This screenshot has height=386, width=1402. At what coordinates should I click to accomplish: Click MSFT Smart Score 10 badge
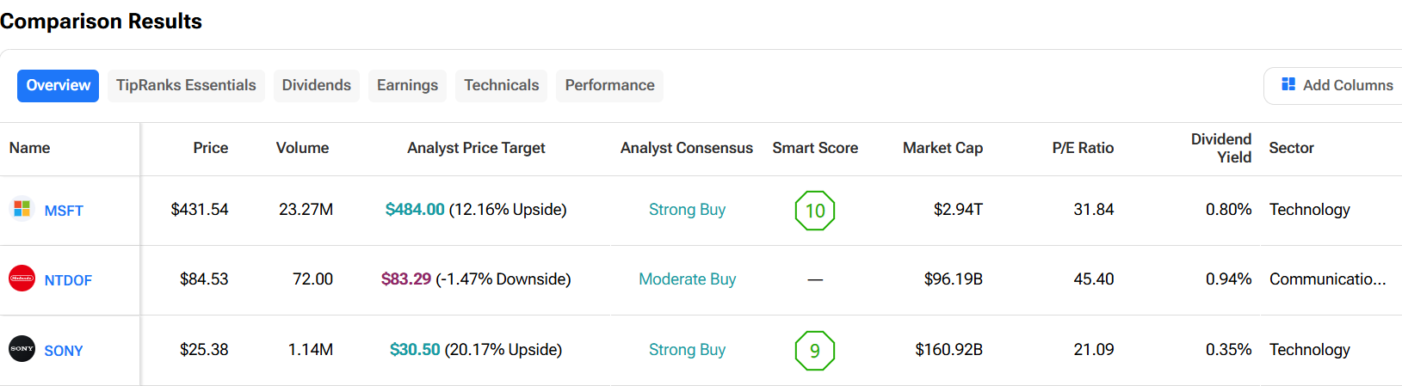815,211
